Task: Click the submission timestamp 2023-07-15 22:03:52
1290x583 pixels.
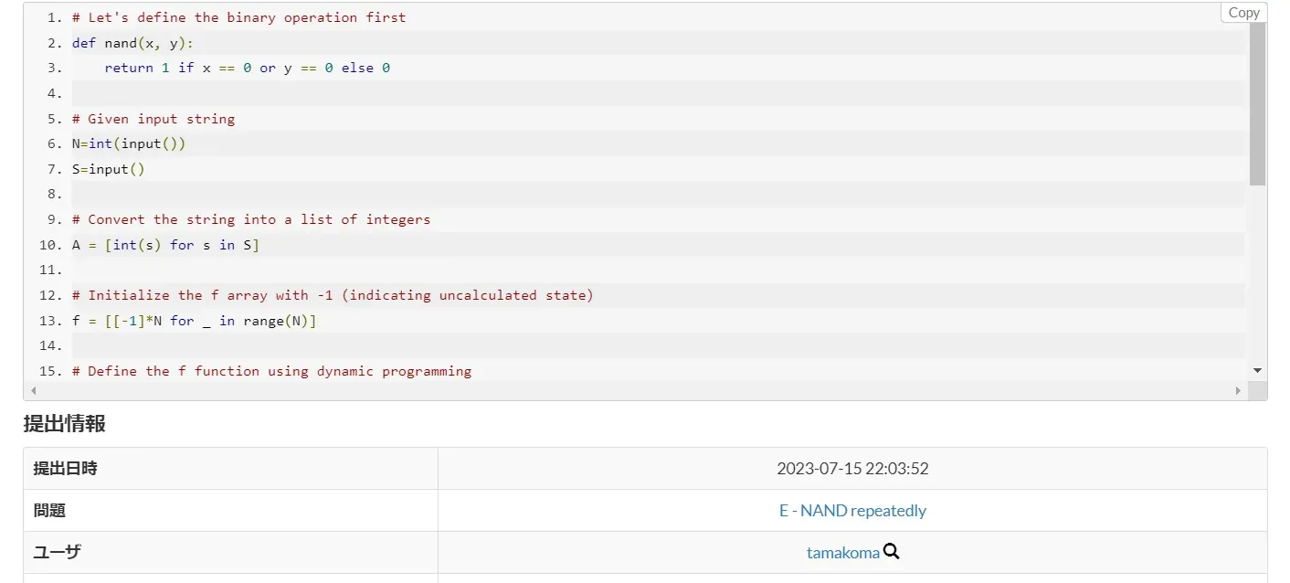Action: (851, 469)
